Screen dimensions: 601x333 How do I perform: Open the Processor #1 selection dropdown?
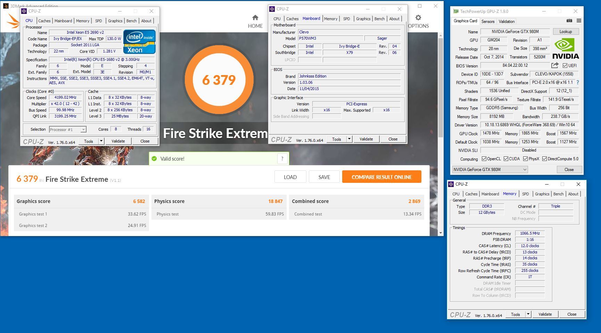click(83, 130)
